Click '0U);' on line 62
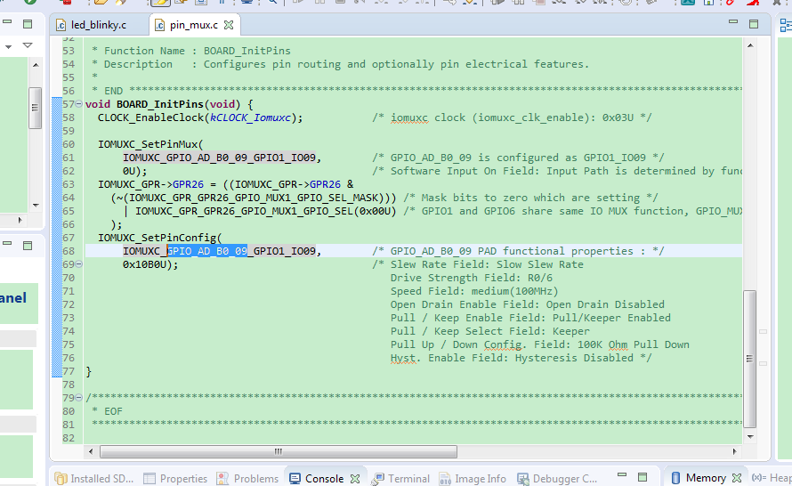 [x=135, y=171]
